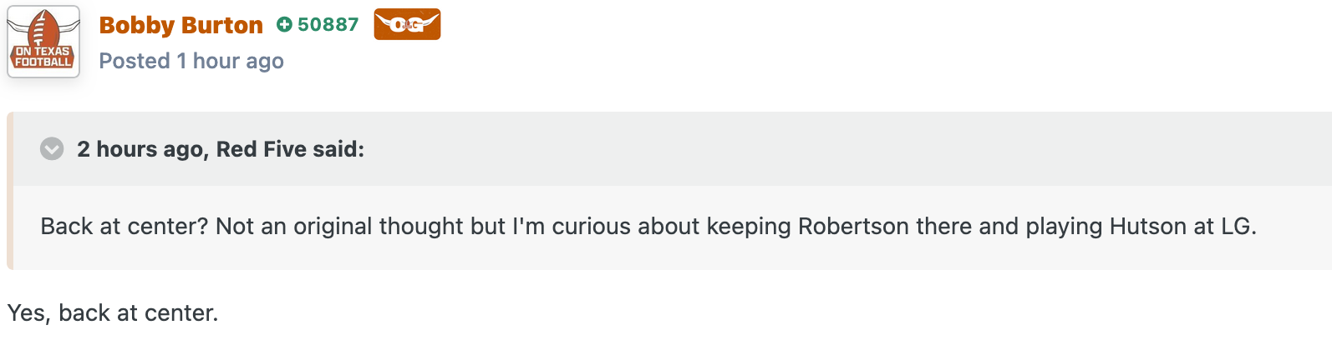The image size is (1332, 350).
Task: Click 'LG.' at the end of the quote
Action: pos(1239,227)
